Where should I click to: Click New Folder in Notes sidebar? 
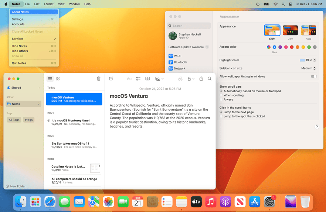pos(16,186)
